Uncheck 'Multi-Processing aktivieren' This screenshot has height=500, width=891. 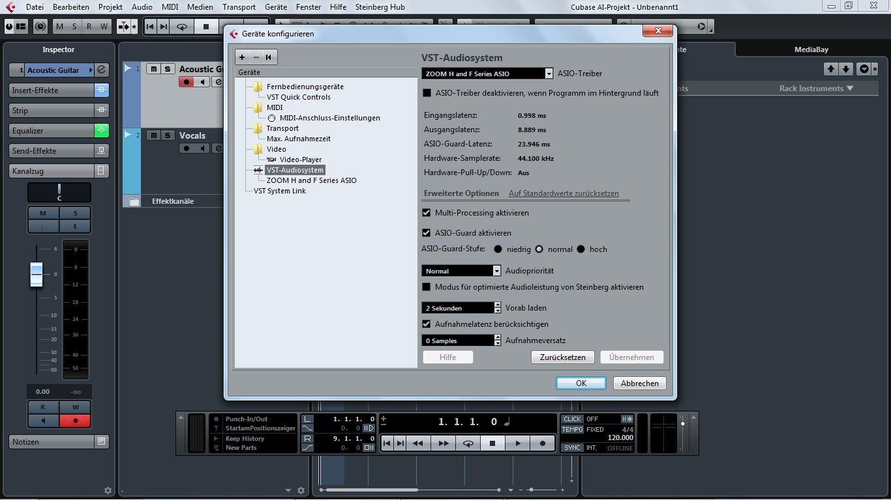[x=427, y=213]
